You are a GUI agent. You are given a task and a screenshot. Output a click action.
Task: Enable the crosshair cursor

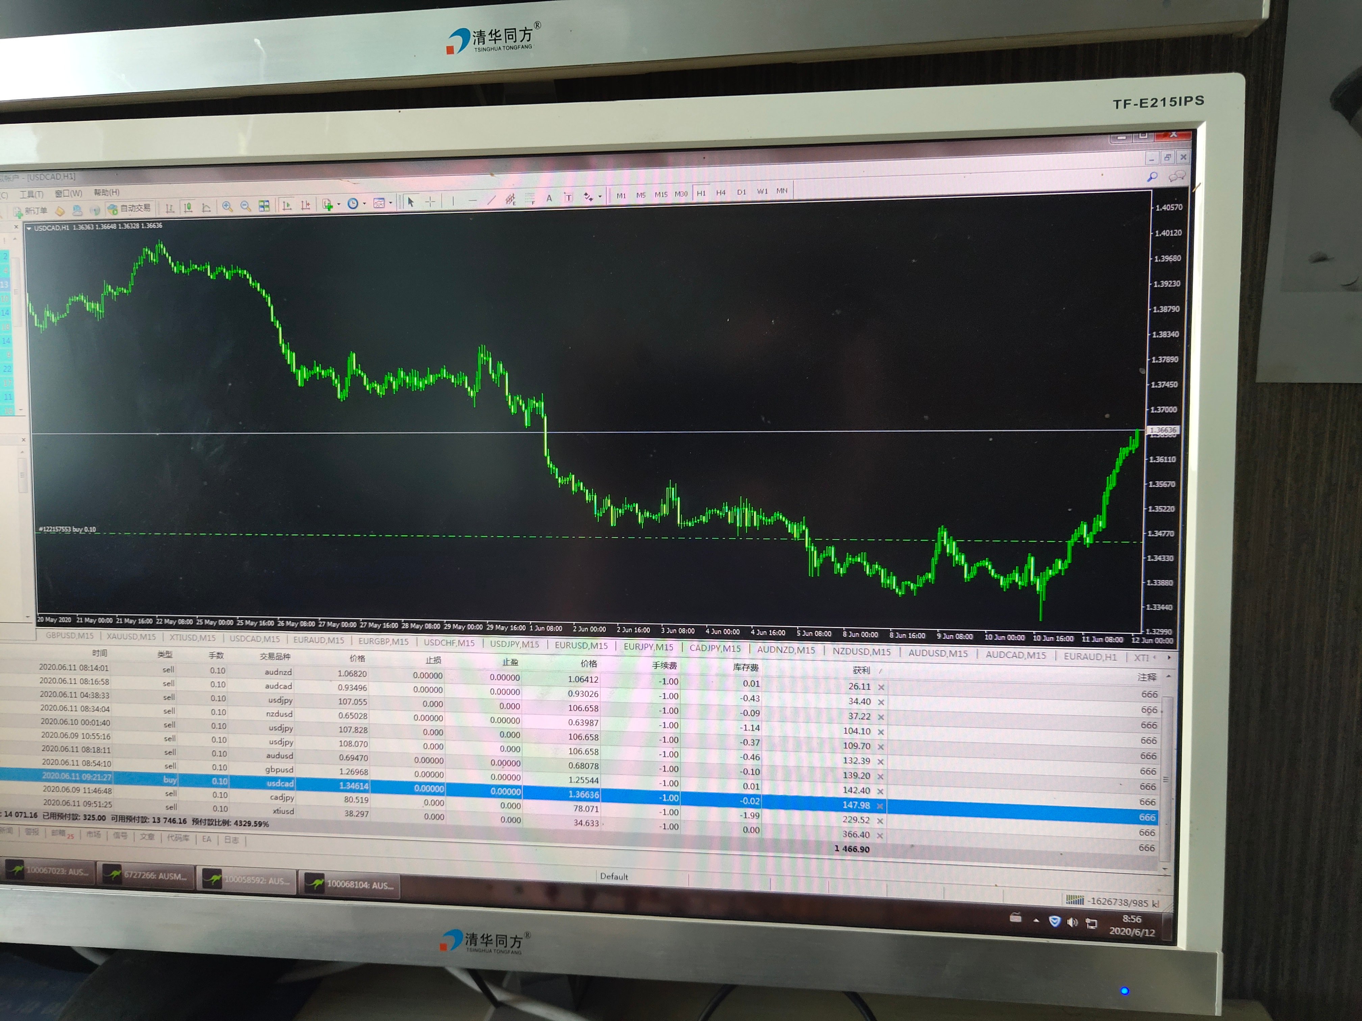[430, 202]
